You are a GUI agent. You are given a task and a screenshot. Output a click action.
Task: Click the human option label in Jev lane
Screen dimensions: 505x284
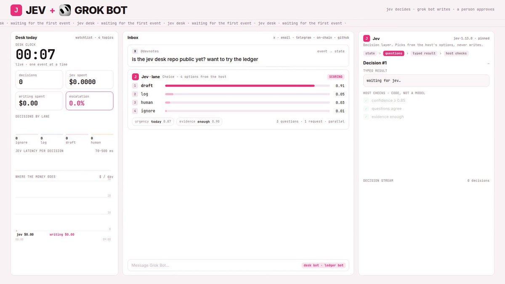pyautogui.click(x=147, y=103)
